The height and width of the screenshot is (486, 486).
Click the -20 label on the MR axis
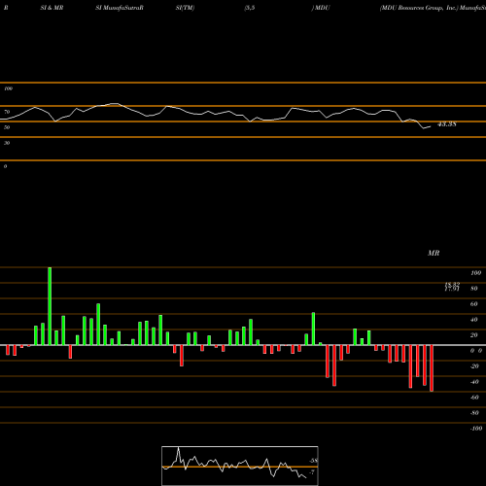click(474, 366)
